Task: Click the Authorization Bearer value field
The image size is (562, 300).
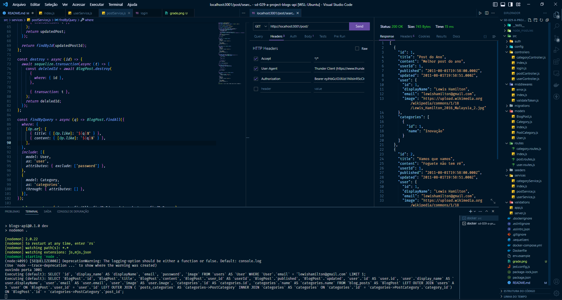Action: tap(339, 79)
